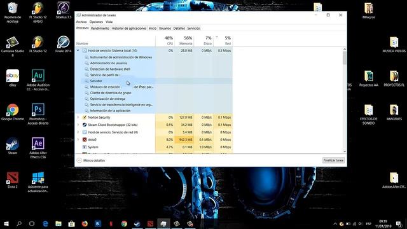The image size is (407, 229).
Task: Select Instrumental de administración de Windows row
Action: click(x=154, y=57)
